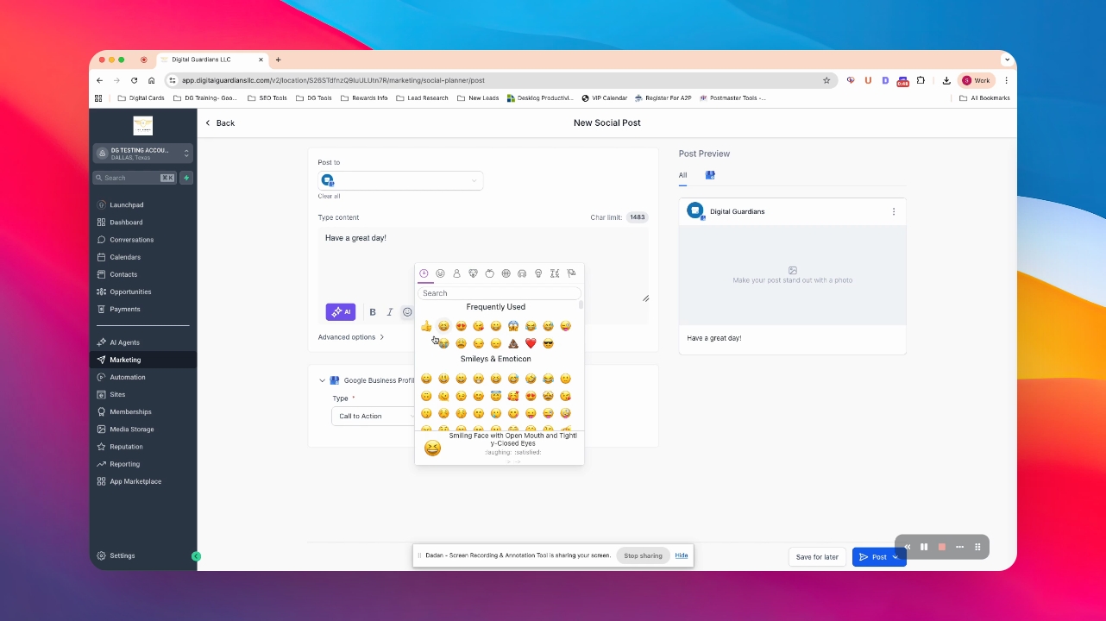Viewport: 1106px width, 621px height.
Task: Focus the emoji Search field
Action: point(499,293)
